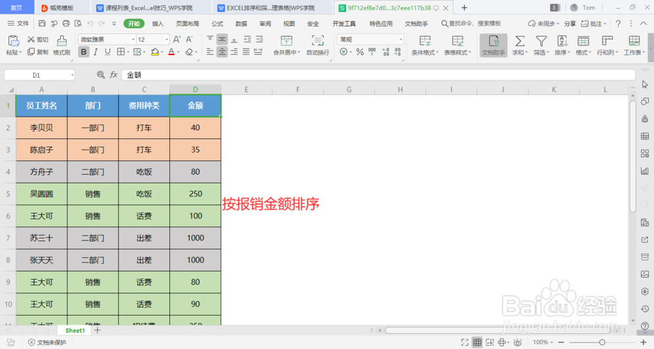654x349 pixels.
Task: Decrease font size with the A- icon
Action: pos(190,39)
